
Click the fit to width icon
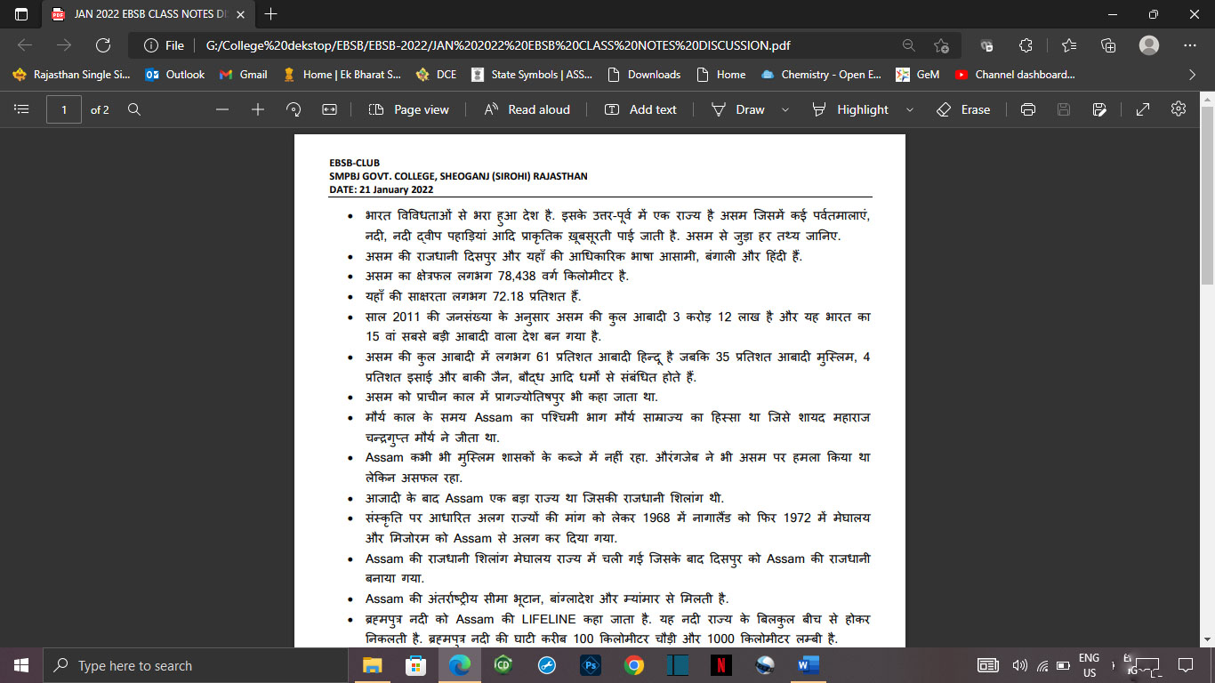pos(329,109)
